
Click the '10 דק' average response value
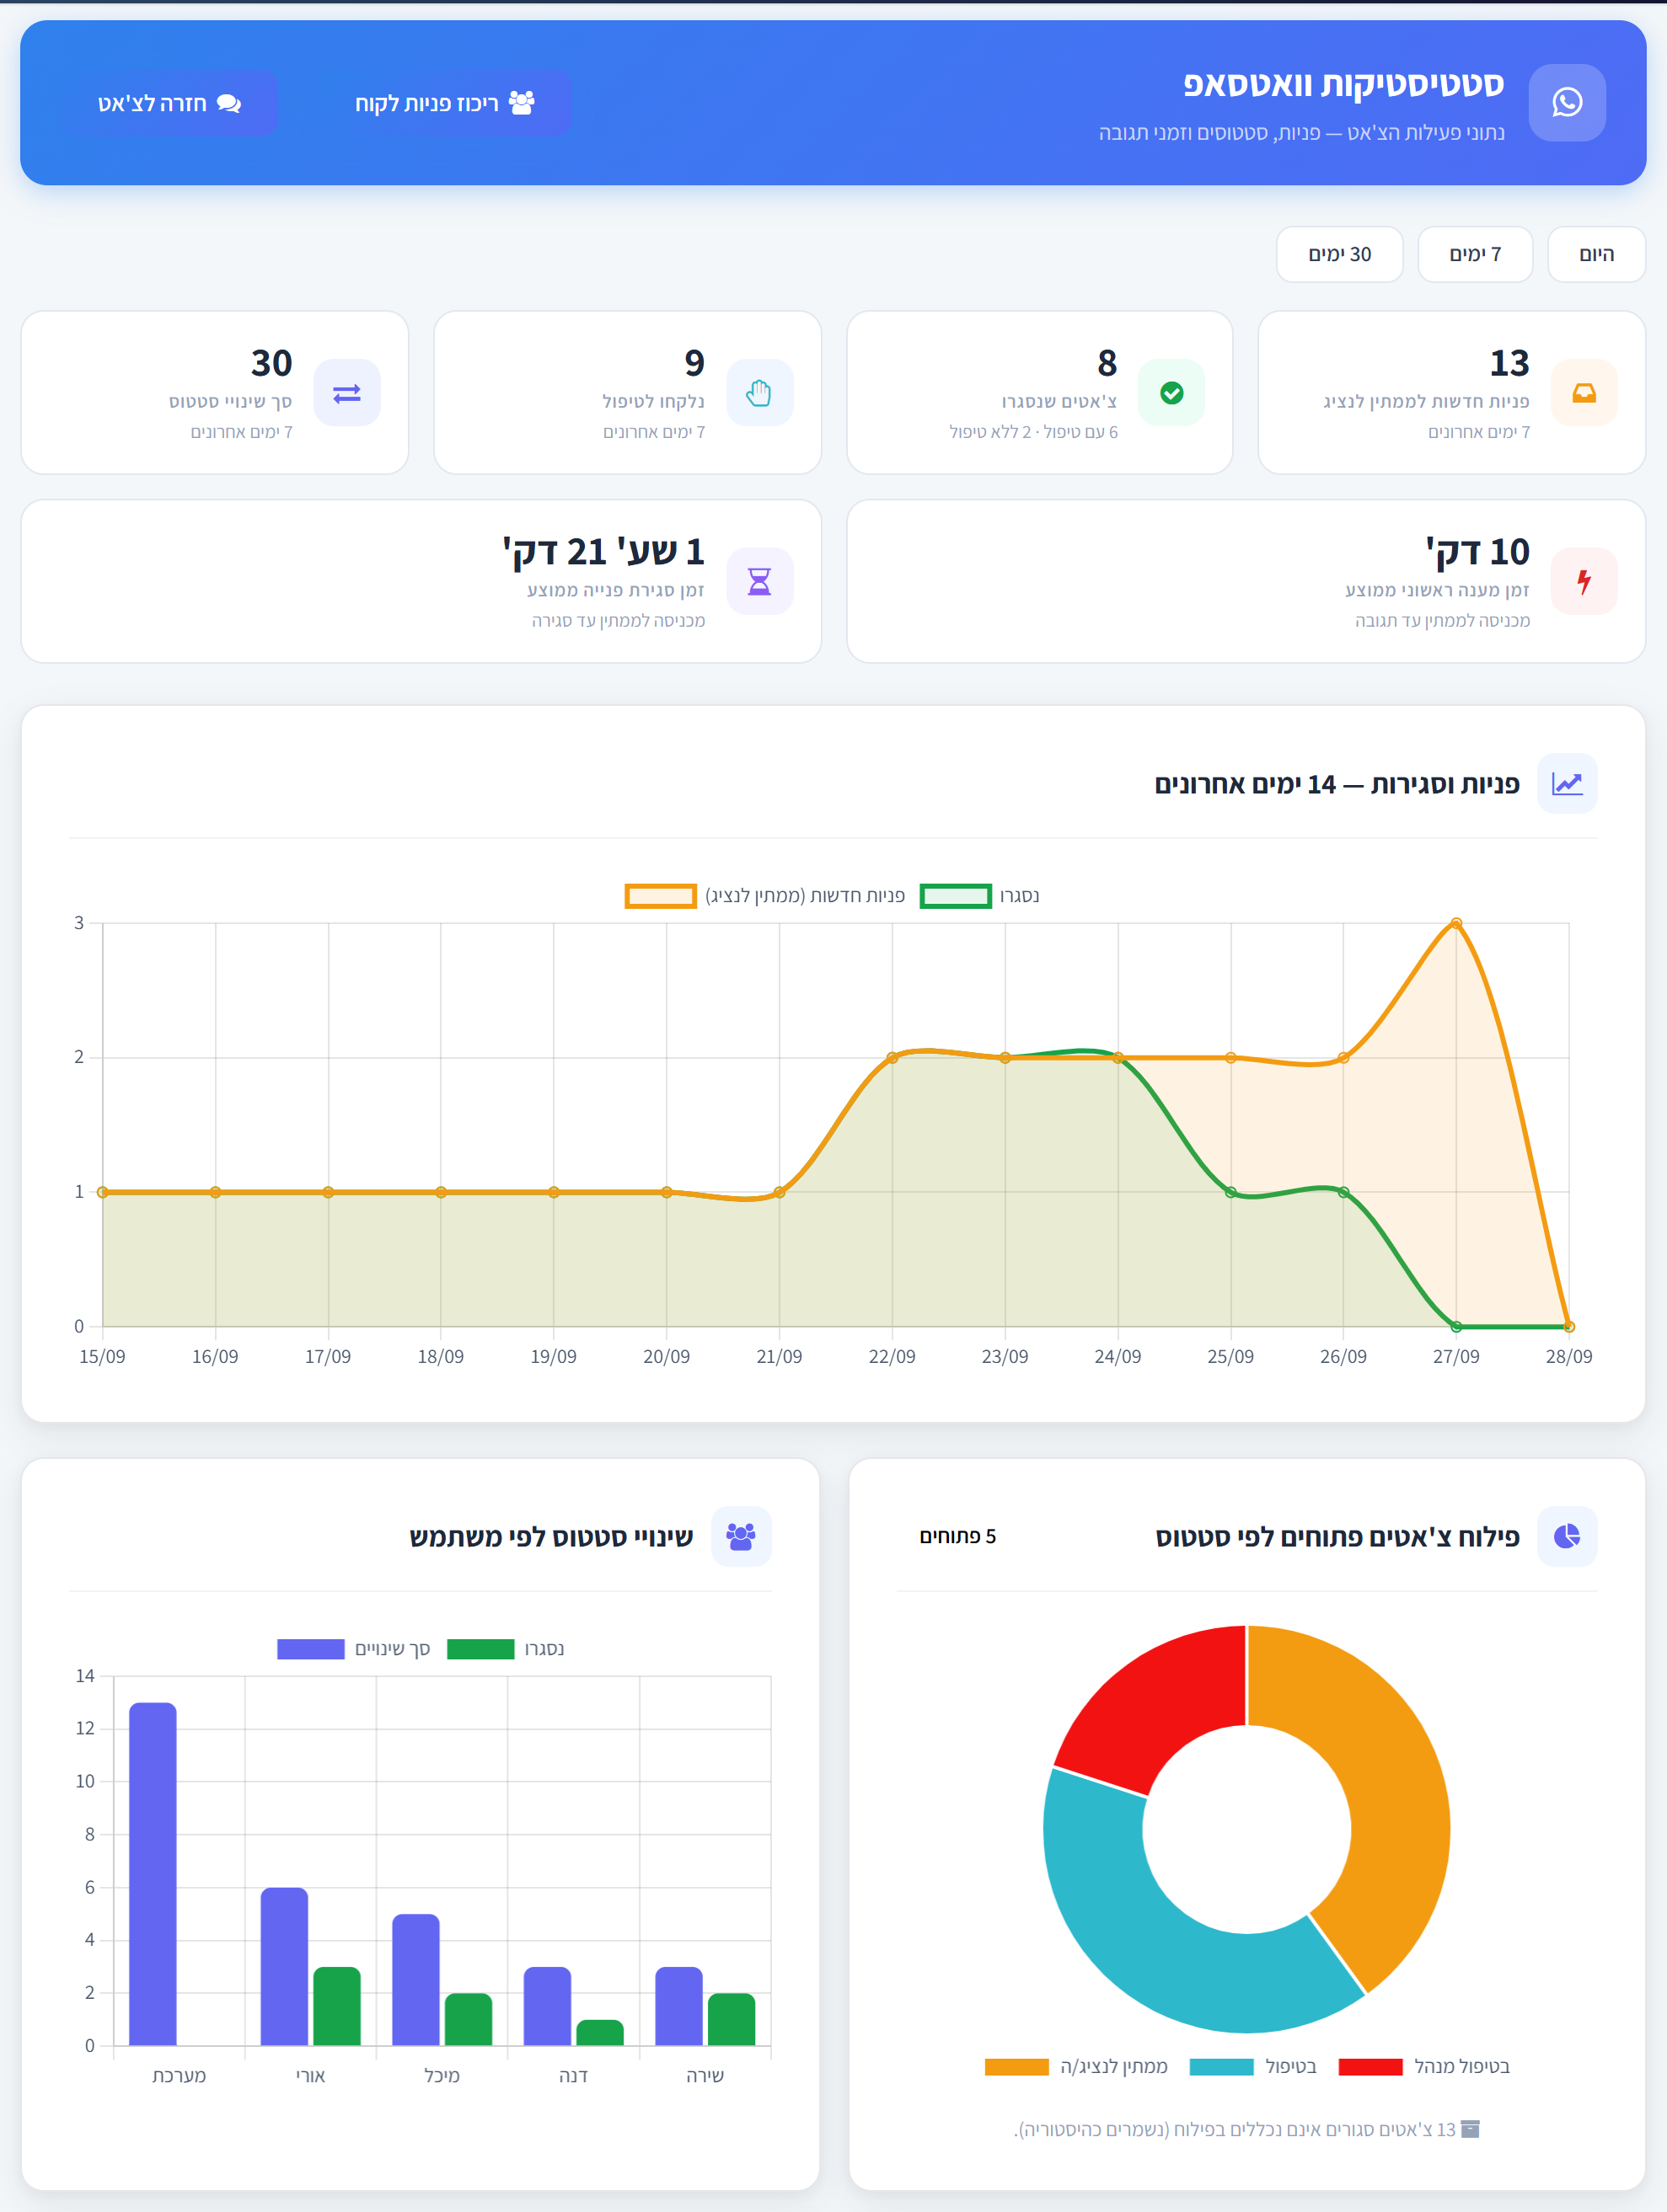[x=1478, y=551]
